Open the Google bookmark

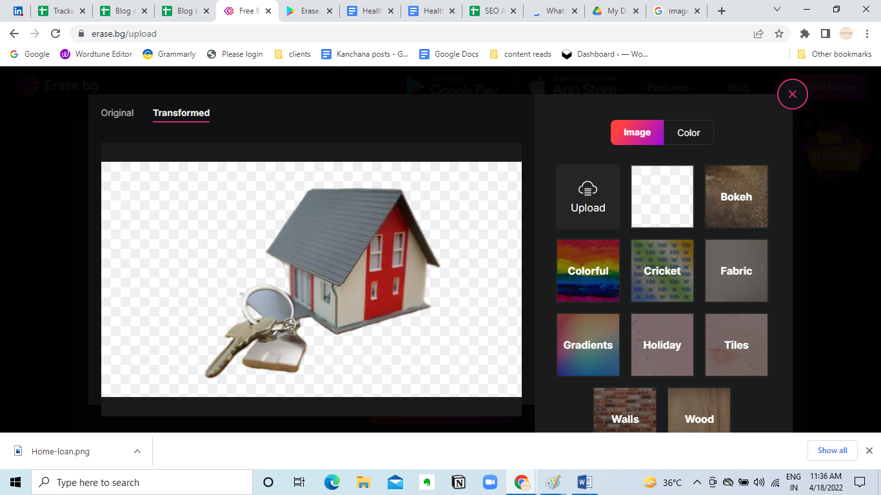click(x=30, y=54)
